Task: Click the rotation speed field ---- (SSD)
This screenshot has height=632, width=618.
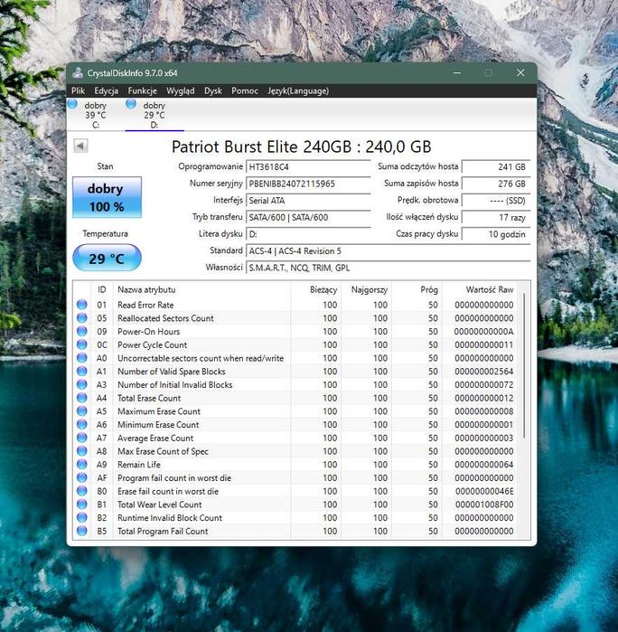Action: 496,201
